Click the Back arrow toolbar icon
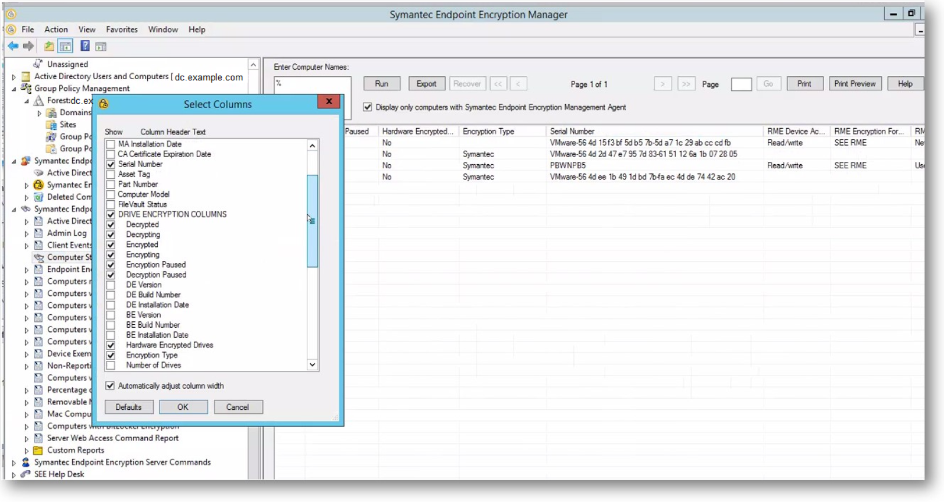 (13, 46)
